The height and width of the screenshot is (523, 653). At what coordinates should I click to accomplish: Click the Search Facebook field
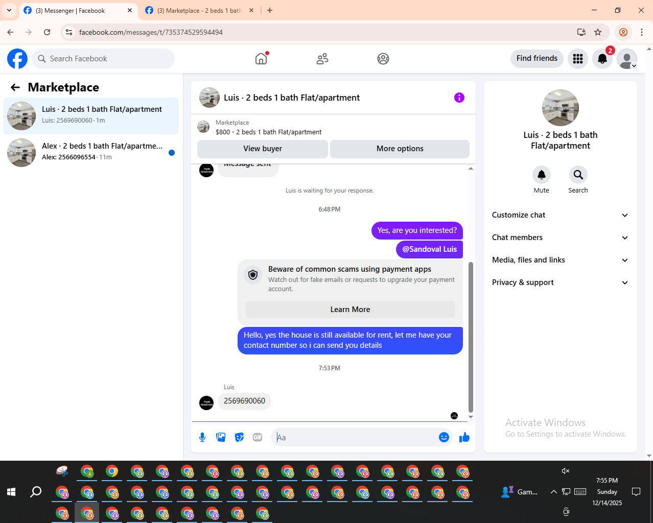pos(103,59)
